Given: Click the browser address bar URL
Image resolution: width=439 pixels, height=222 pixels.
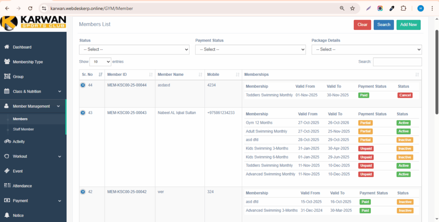Looking at the screenshot, I should click(92, 9).
